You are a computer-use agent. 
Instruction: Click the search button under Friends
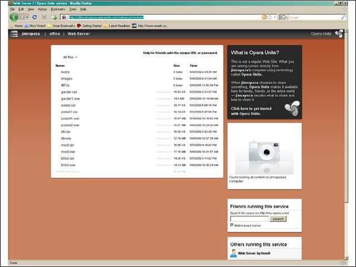point(278,219)
